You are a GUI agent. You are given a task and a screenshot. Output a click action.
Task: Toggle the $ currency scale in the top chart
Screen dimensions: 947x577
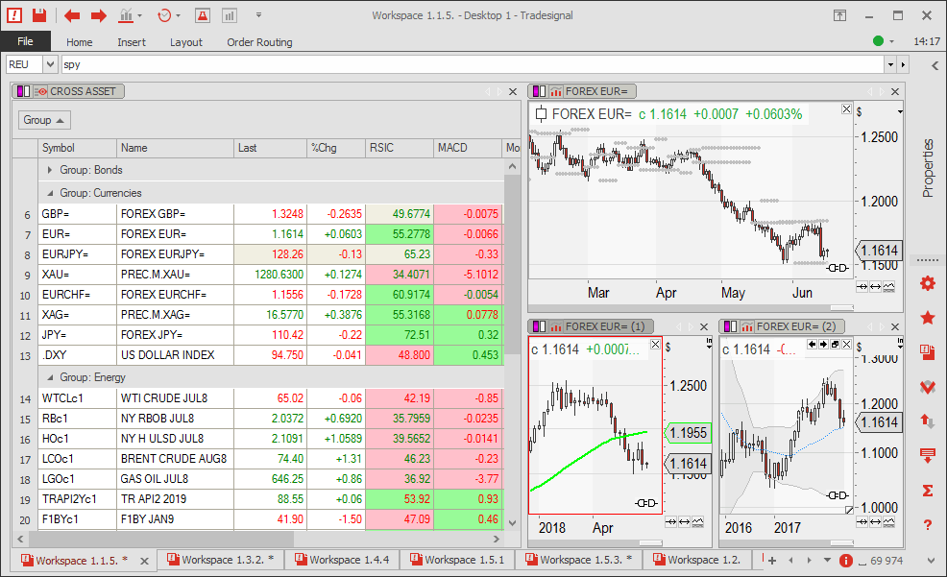click(860, 112)
